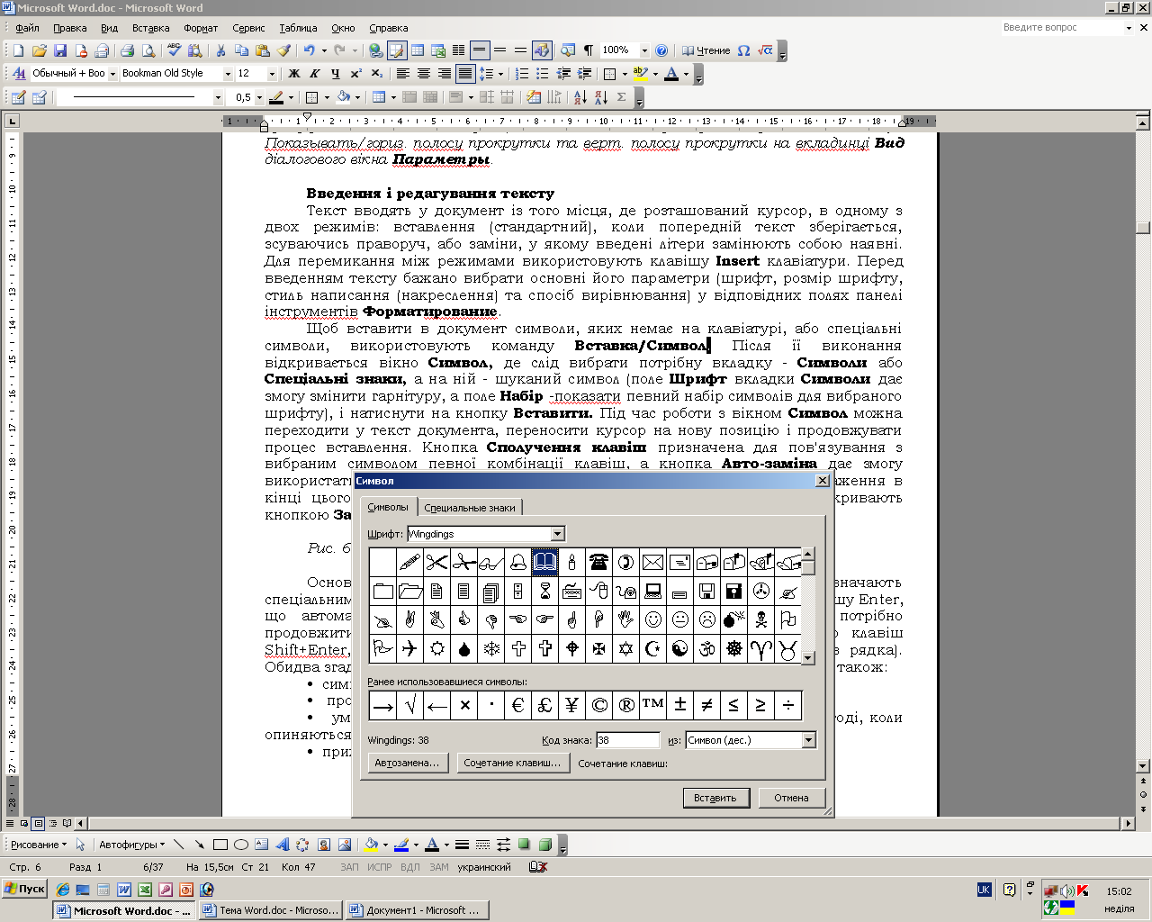Cut selection with the scissors icon
Screen dimensions: 1152x922
pyautogui.click(x=220, y=50)
